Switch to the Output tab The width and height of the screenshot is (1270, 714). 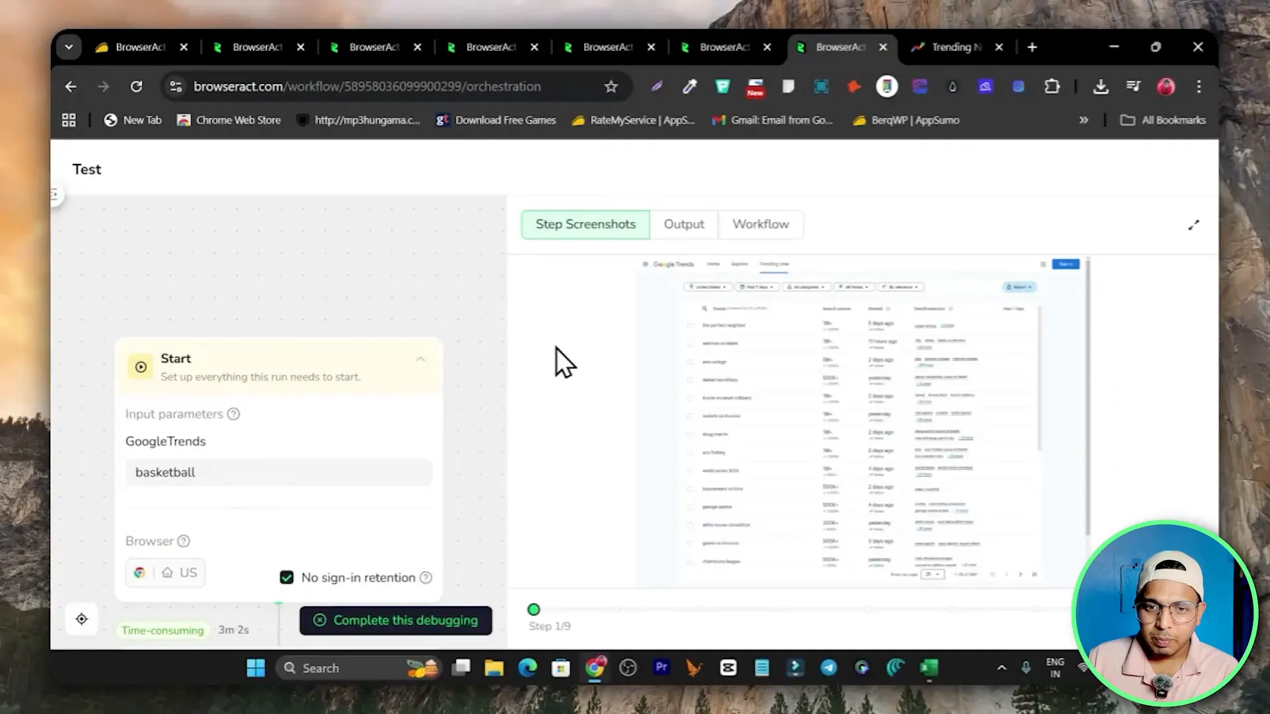coord(683,224)
